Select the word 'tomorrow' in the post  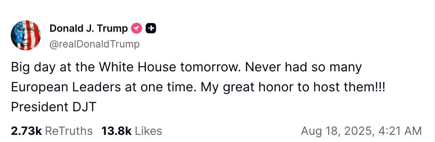[x=210, y=67]
